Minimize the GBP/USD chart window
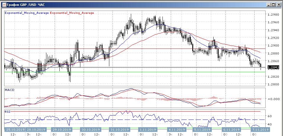 pyautogui.click(x=269, y=5)
